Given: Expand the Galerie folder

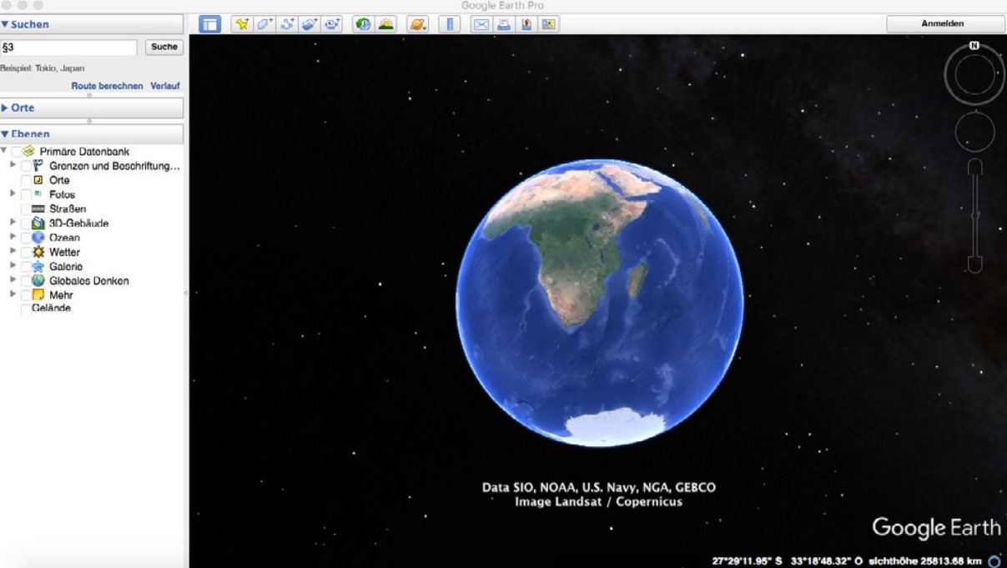Looking at the screenshot, I should pyautogui.click(x=13, y=265).
